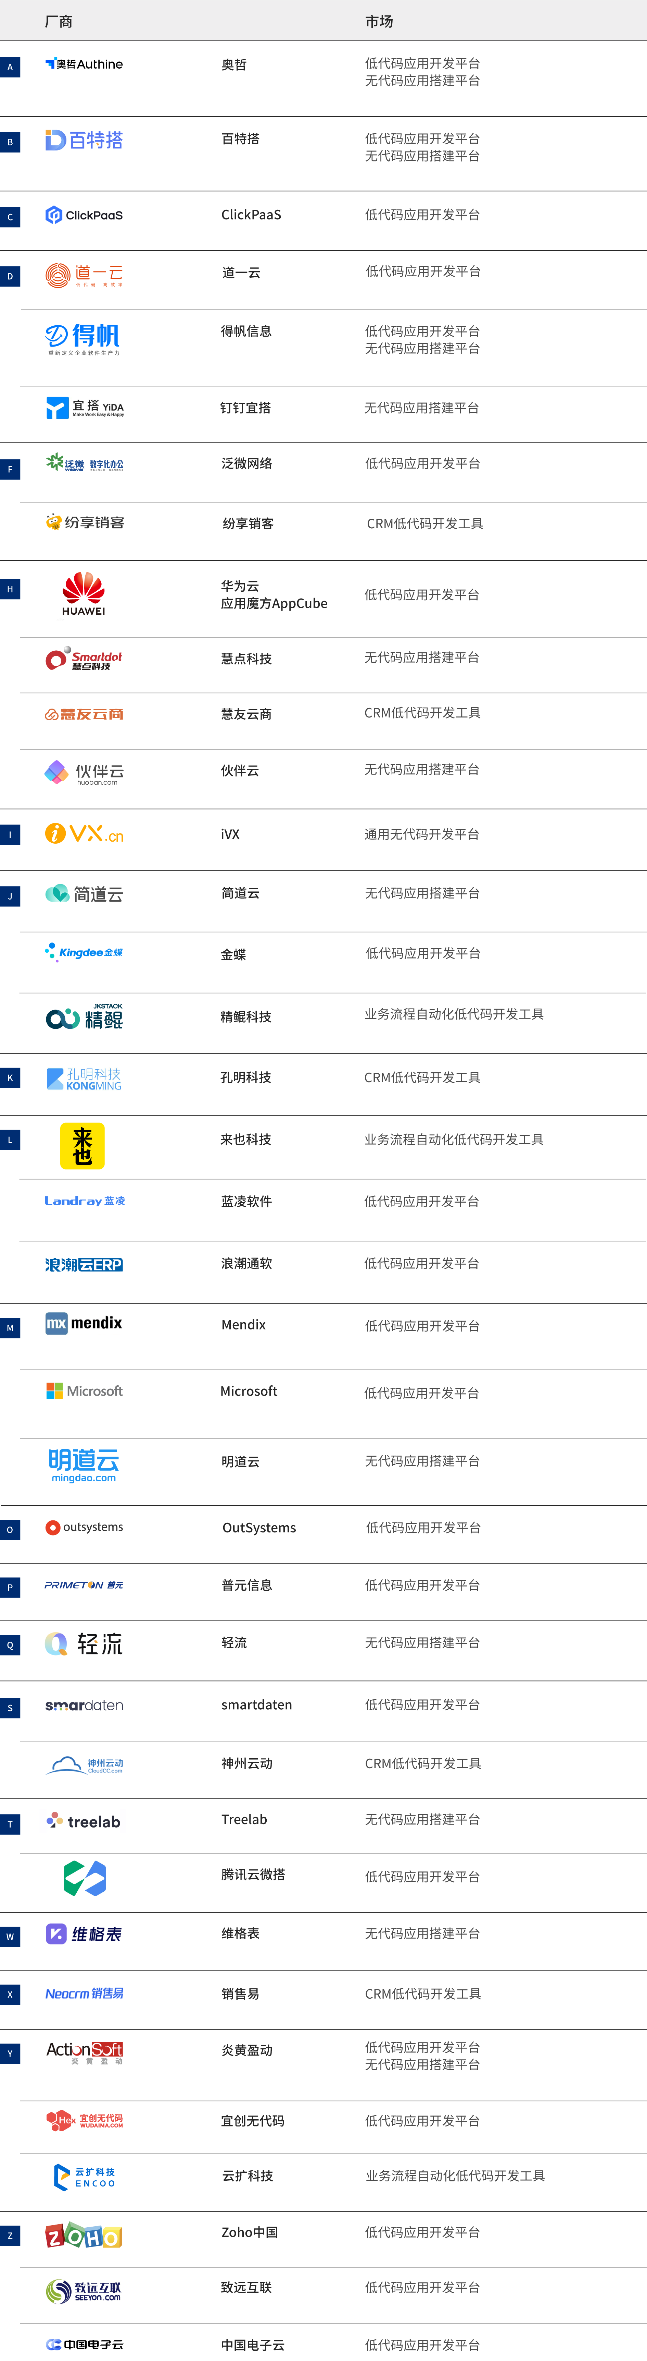647x2361 pixels.
Task: Click the 慧友云商 logo
Action: 84,715
